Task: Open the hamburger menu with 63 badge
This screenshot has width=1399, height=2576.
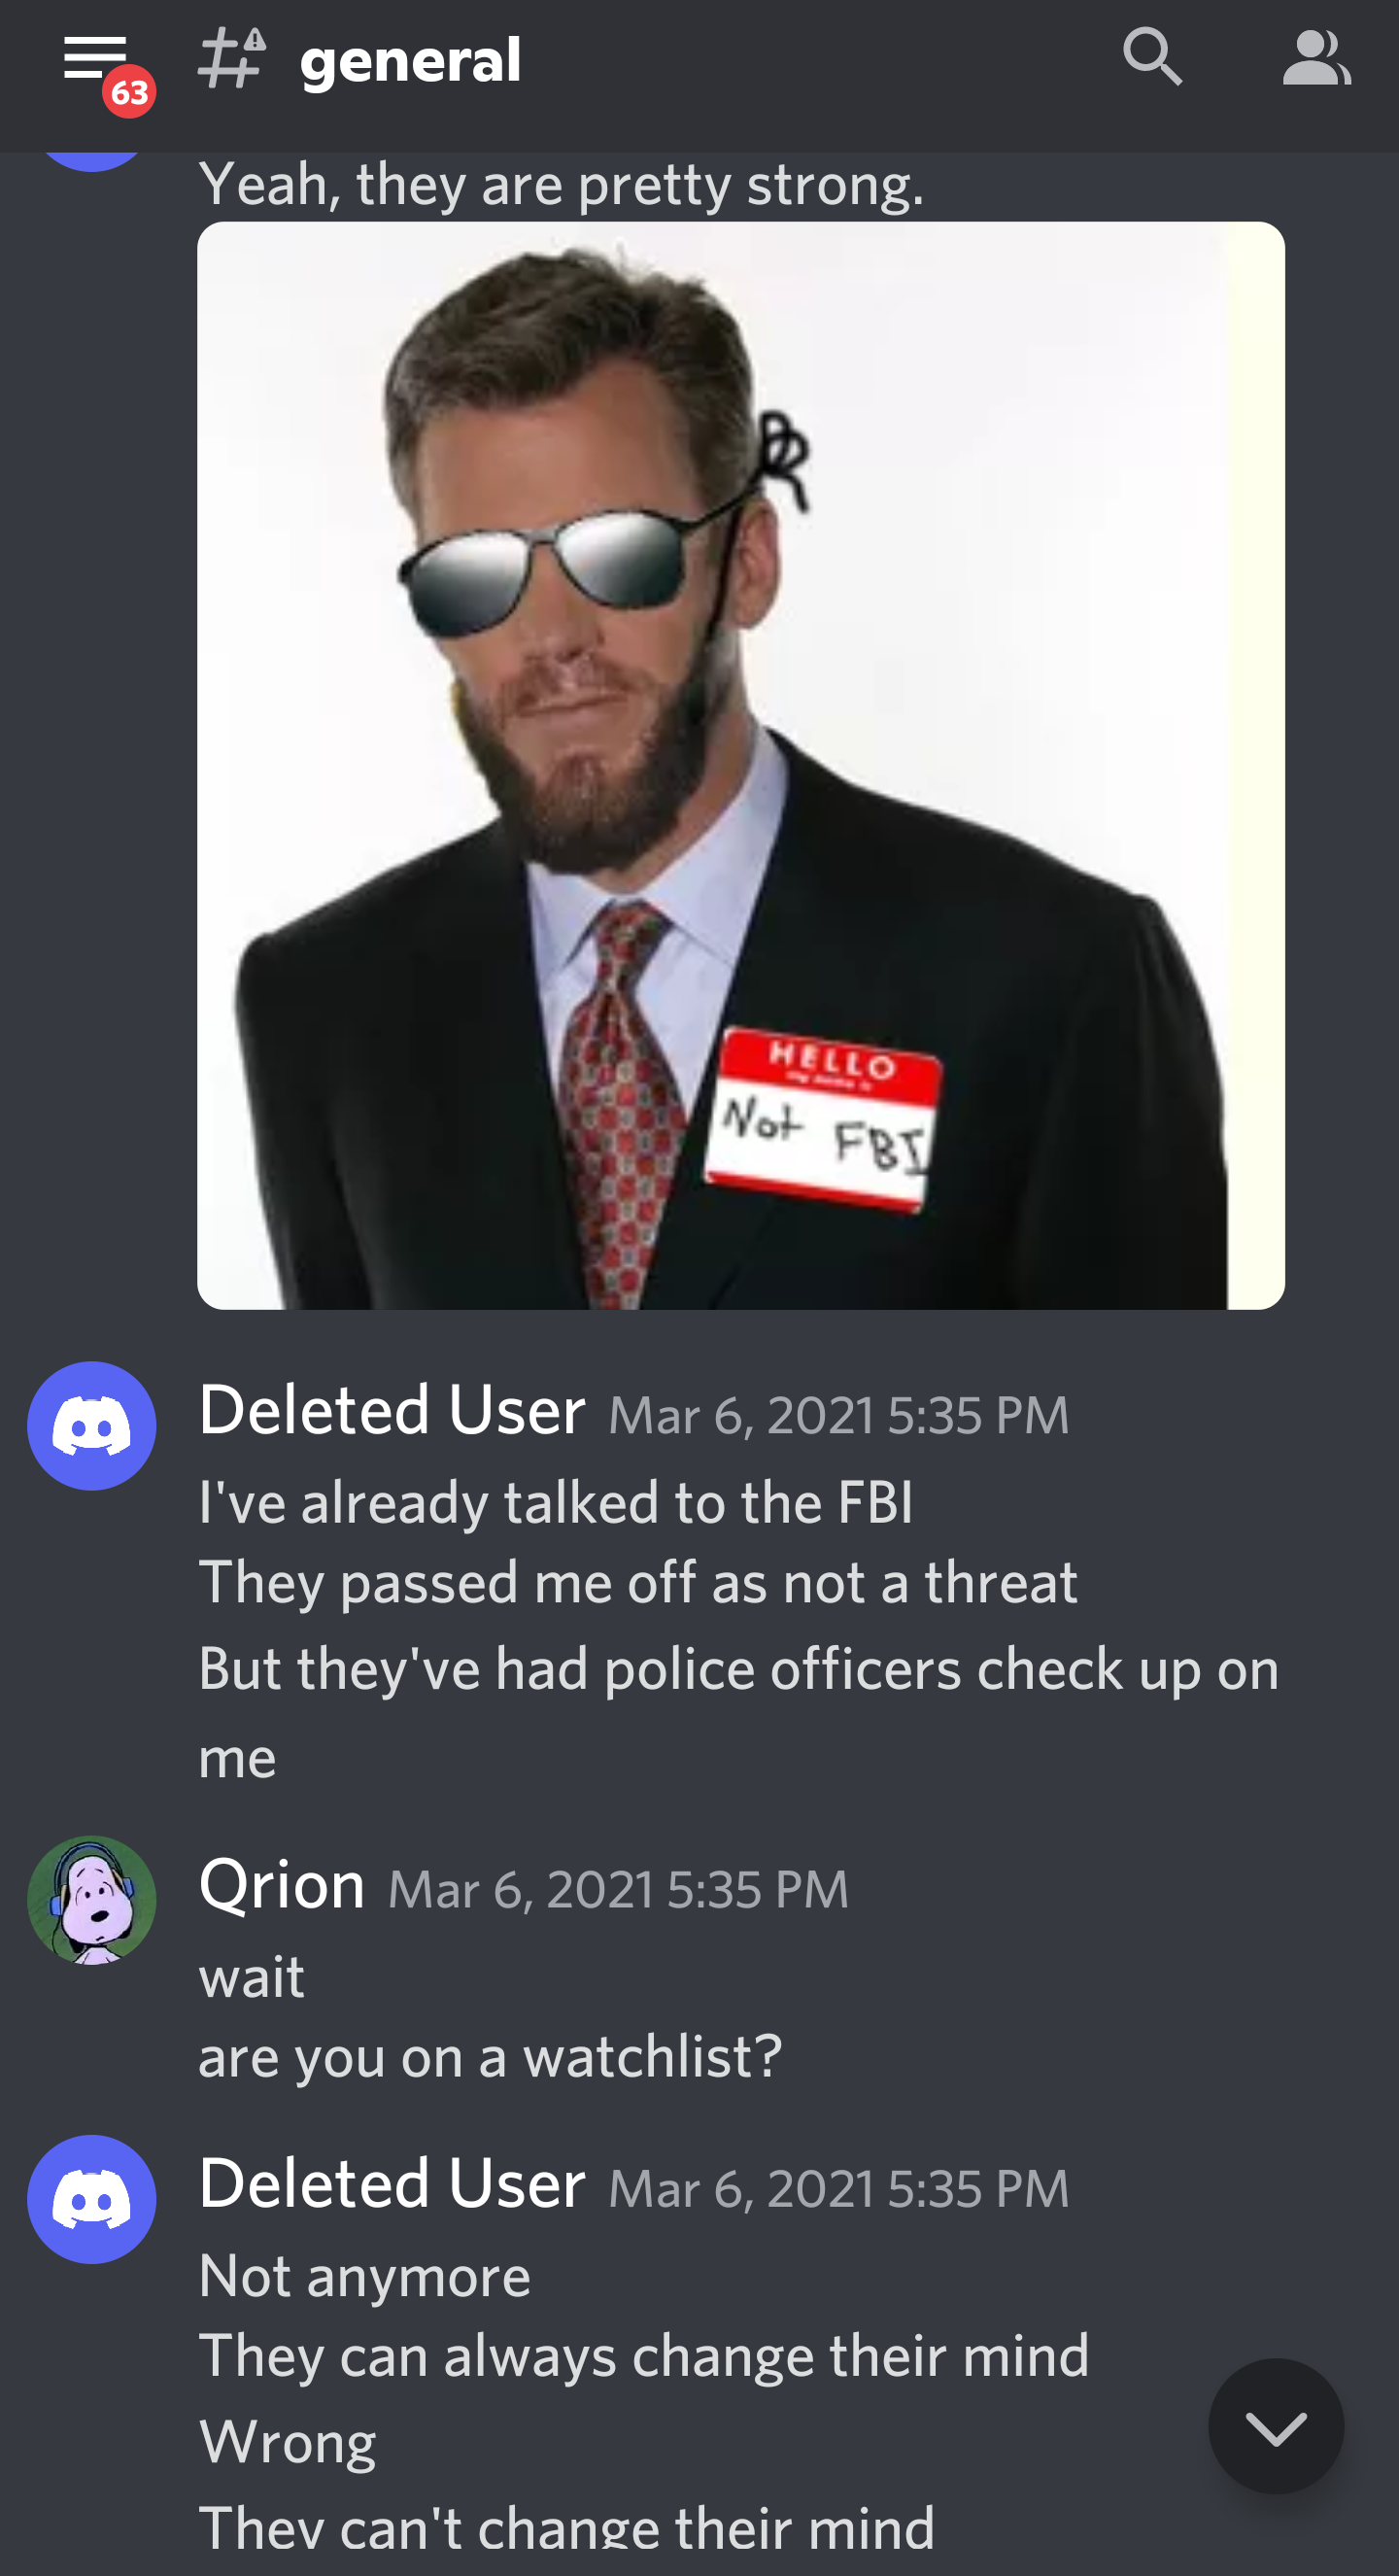Action: [x=96, y=60]
